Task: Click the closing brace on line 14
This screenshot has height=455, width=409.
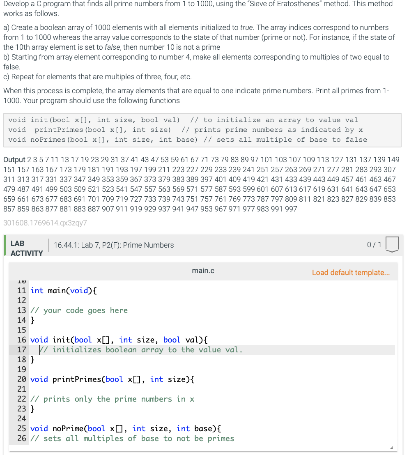Action: 32,320
